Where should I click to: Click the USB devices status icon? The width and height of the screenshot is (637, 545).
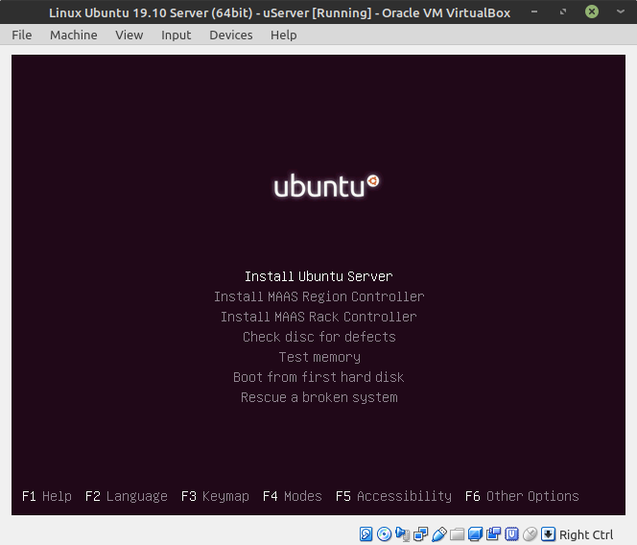(438, 534)
